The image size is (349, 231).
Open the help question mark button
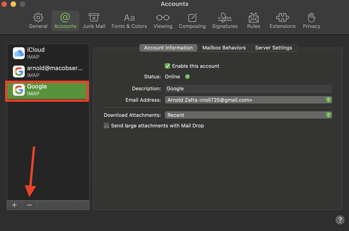(339, 220)
